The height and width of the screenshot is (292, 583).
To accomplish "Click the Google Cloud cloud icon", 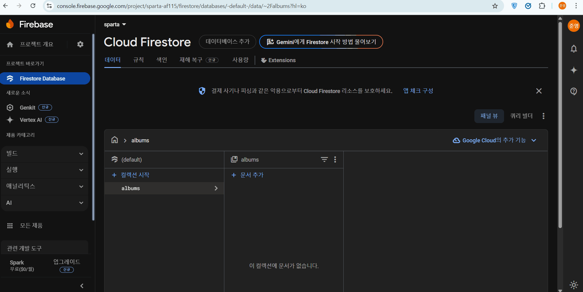I will tap(456, 140).
